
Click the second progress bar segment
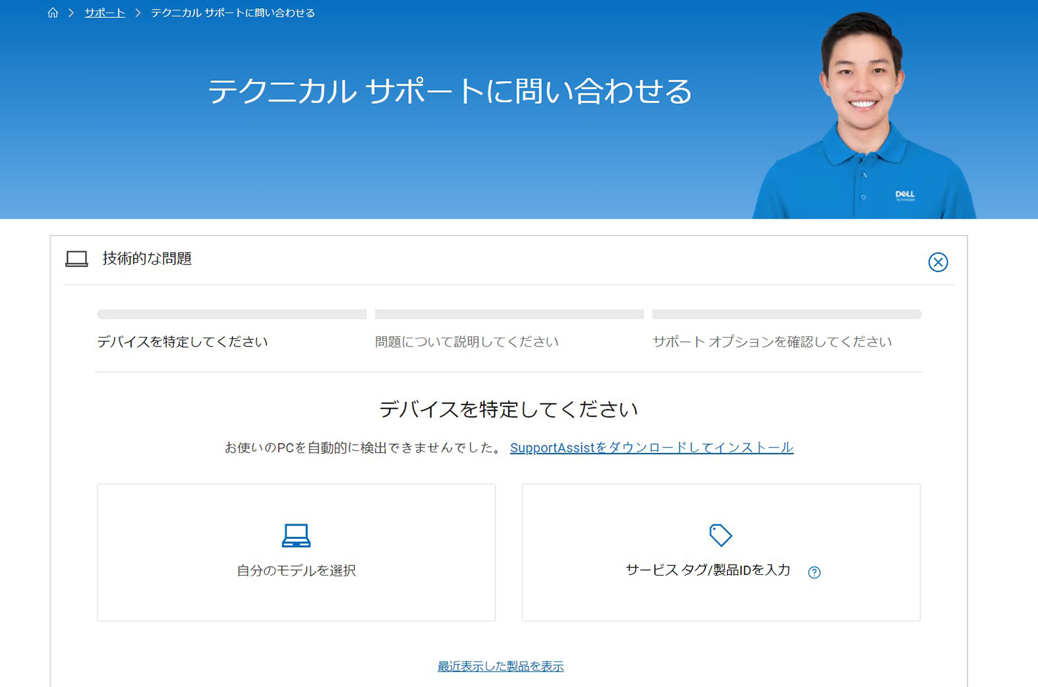point(509,314)
